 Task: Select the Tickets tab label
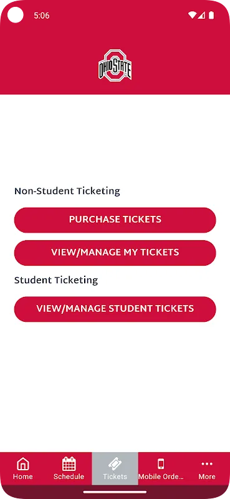(x=115, y=477)
